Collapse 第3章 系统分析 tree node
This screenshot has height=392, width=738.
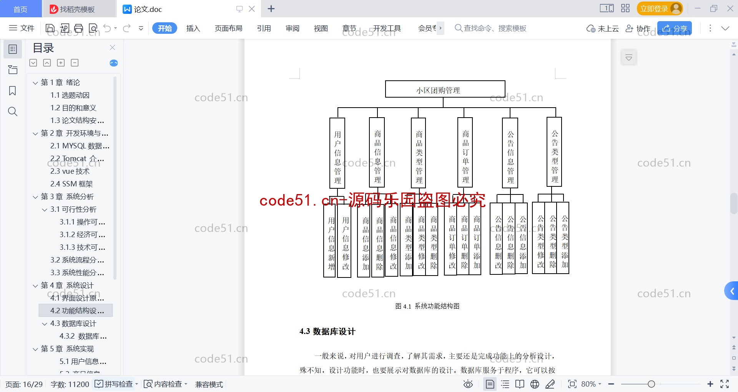pyautogui.click(x=35, y=197)
